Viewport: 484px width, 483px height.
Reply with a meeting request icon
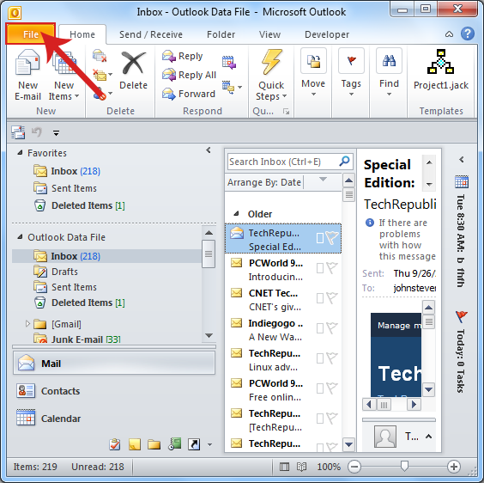point(229,62)
